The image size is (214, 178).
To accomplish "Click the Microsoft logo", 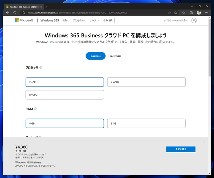I will (24, 20).
